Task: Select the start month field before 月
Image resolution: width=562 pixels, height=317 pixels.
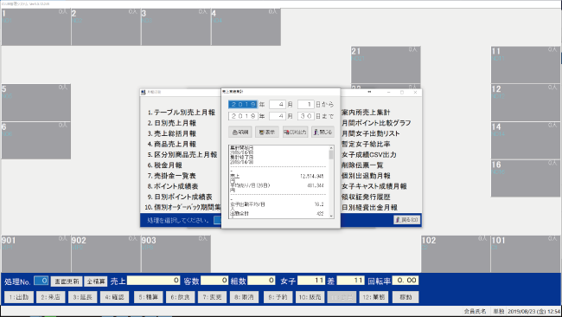Action: 278,105
